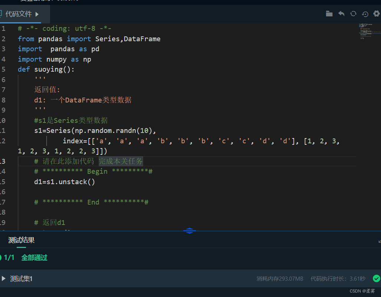The height and width of the screenshot is (297, 381).
Task: Click the sync refresh arrows icon
Action: (x=353, y=14)
